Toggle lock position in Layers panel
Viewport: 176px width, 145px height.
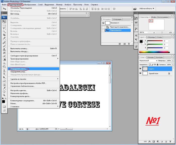tap(155, 64)
